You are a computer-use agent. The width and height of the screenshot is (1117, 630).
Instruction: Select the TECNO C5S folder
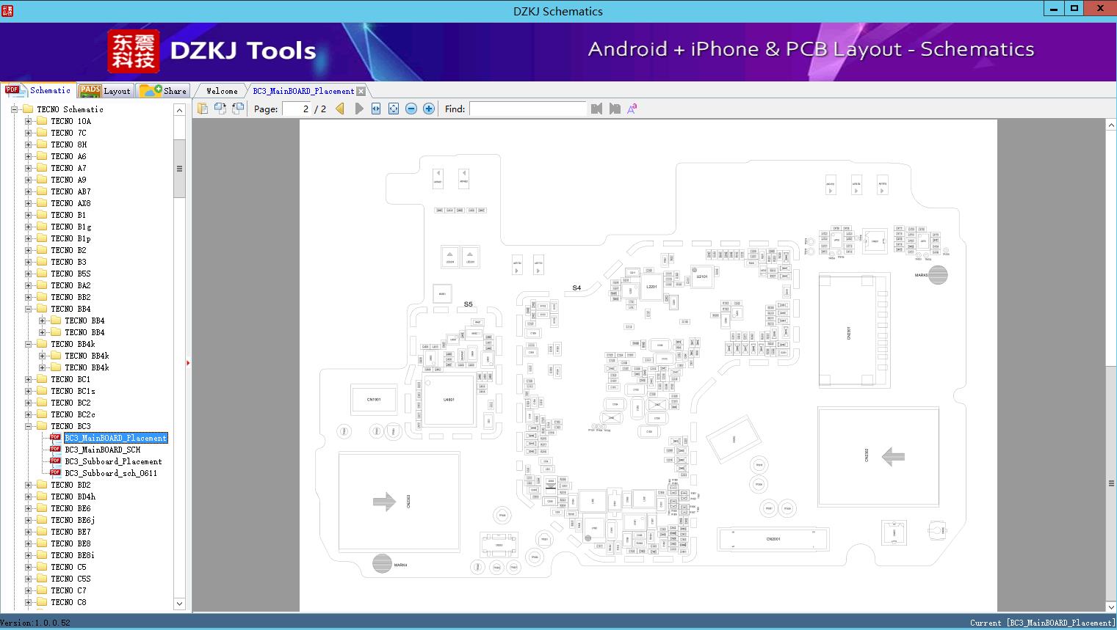[x=71, y=579]
